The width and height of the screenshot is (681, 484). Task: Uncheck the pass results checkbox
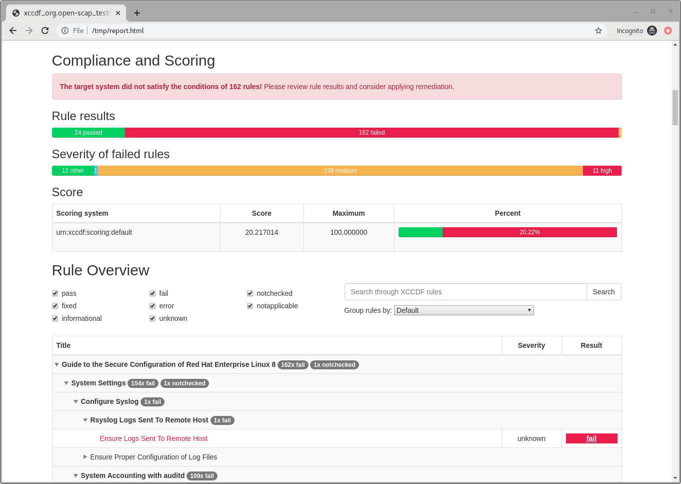[55, 293]
